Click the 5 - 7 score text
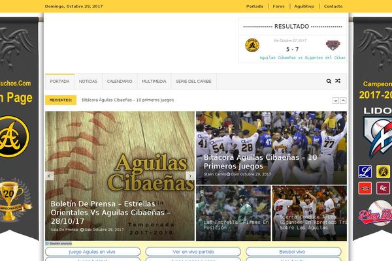392x261 pixels. click(292, 49)
